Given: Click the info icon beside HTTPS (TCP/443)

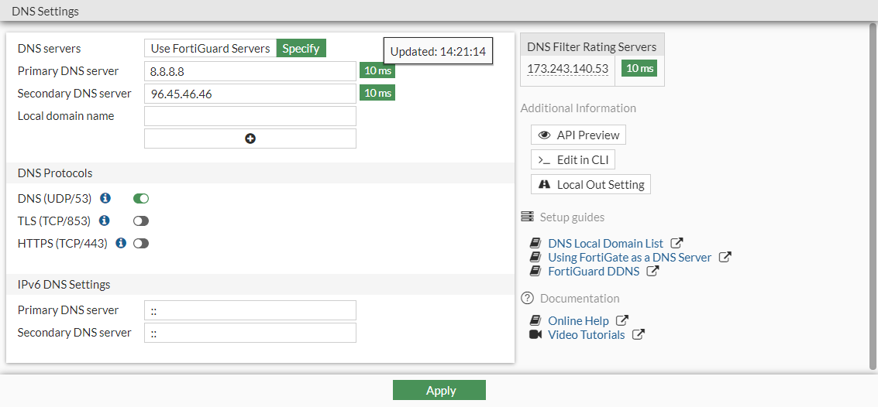Looking at the screenshot, I should pyautogui.click(x=121, y=243).
